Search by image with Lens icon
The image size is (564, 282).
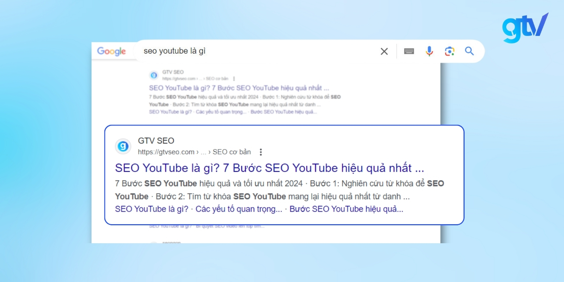(449, 51)
